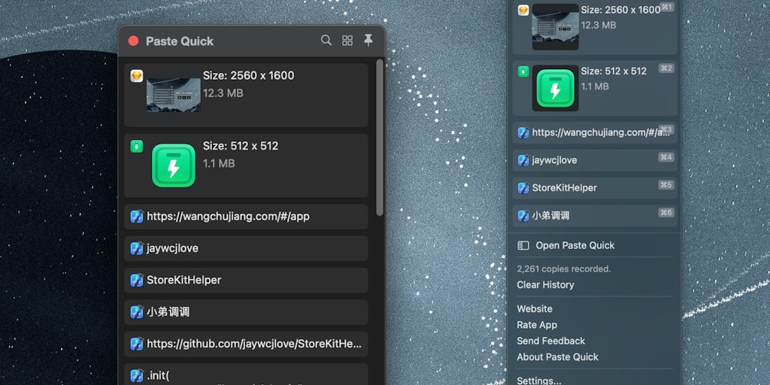Click lightning icon thumbnail in menu dropdown

(556, 89)
